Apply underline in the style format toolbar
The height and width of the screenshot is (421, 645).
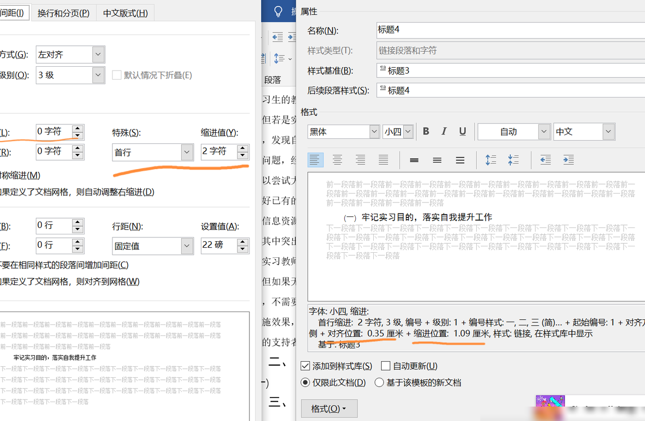(463, 131)
